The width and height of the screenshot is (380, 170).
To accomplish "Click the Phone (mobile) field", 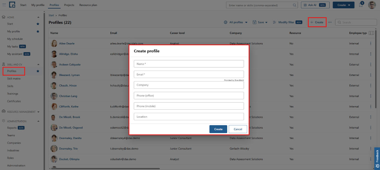I will coord(189,106).
